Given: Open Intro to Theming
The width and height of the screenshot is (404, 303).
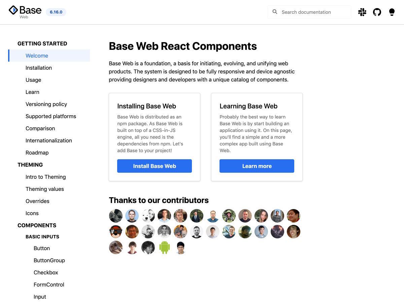Looking at the screenshot, I should tap(45, 177).
